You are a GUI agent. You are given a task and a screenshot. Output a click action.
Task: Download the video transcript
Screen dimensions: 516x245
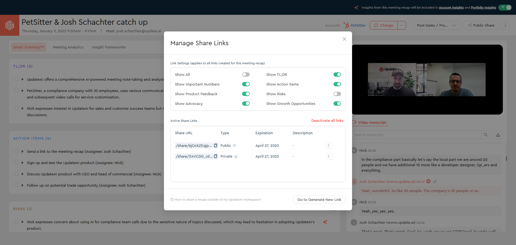(498, 135)
